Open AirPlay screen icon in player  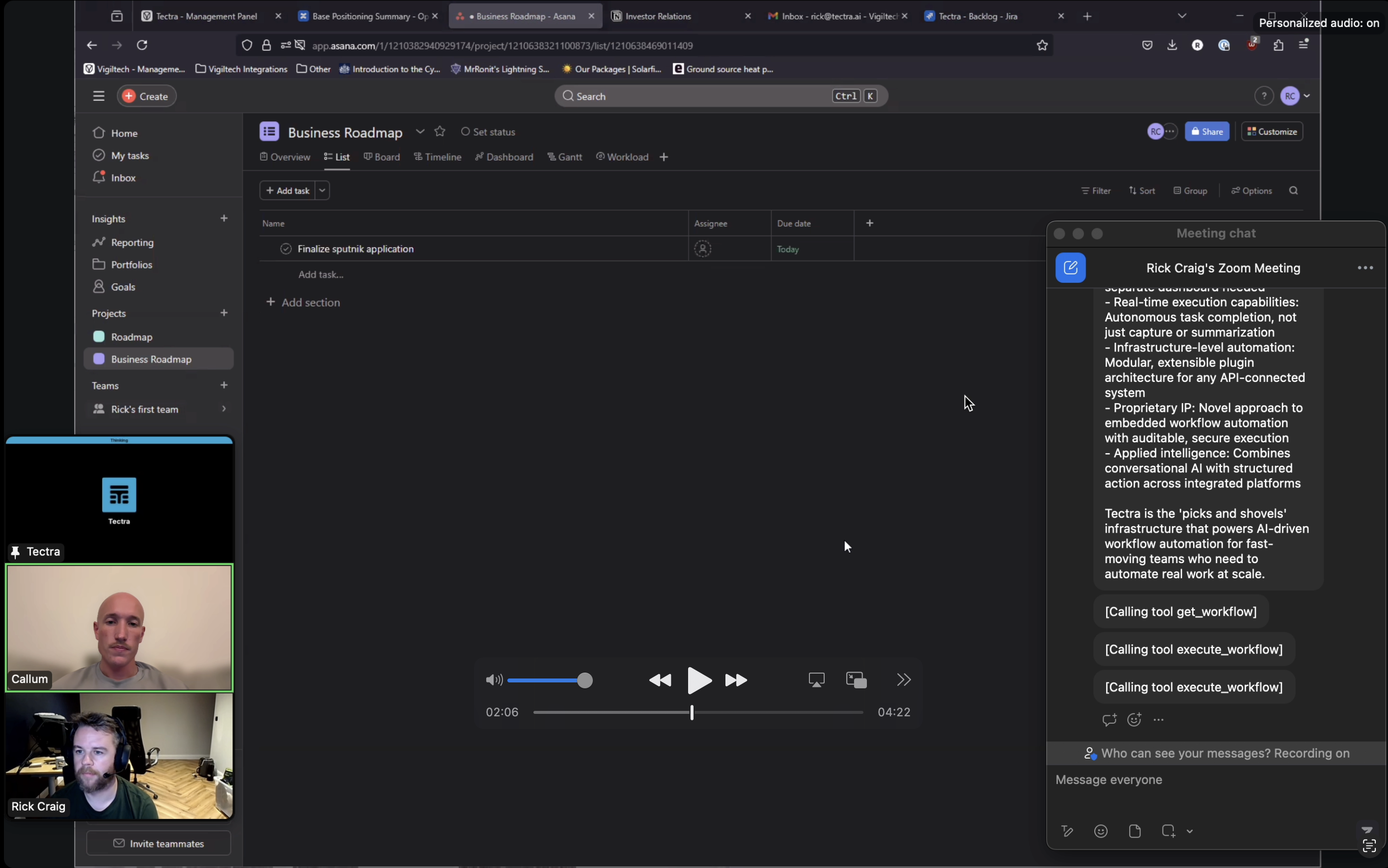tap(816, 680)
